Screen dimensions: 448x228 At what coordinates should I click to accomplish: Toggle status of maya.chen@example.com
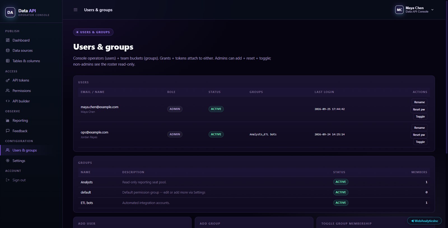(420, 117)
